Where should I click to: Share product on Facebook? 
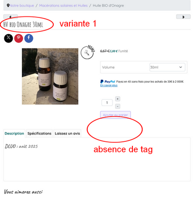pyautogui.click(x=29, y=38)
